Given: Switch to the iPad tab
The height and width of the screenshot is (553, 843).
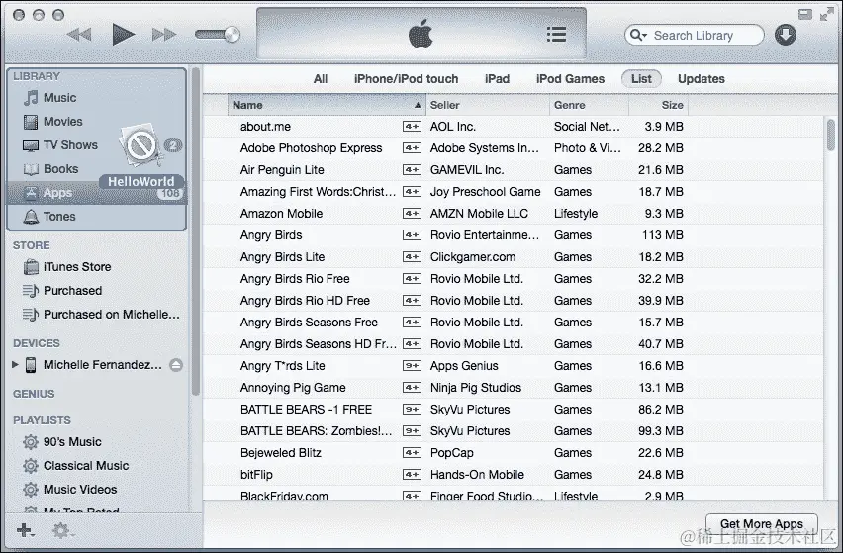Looking at the screenshot, I should 497,79.
